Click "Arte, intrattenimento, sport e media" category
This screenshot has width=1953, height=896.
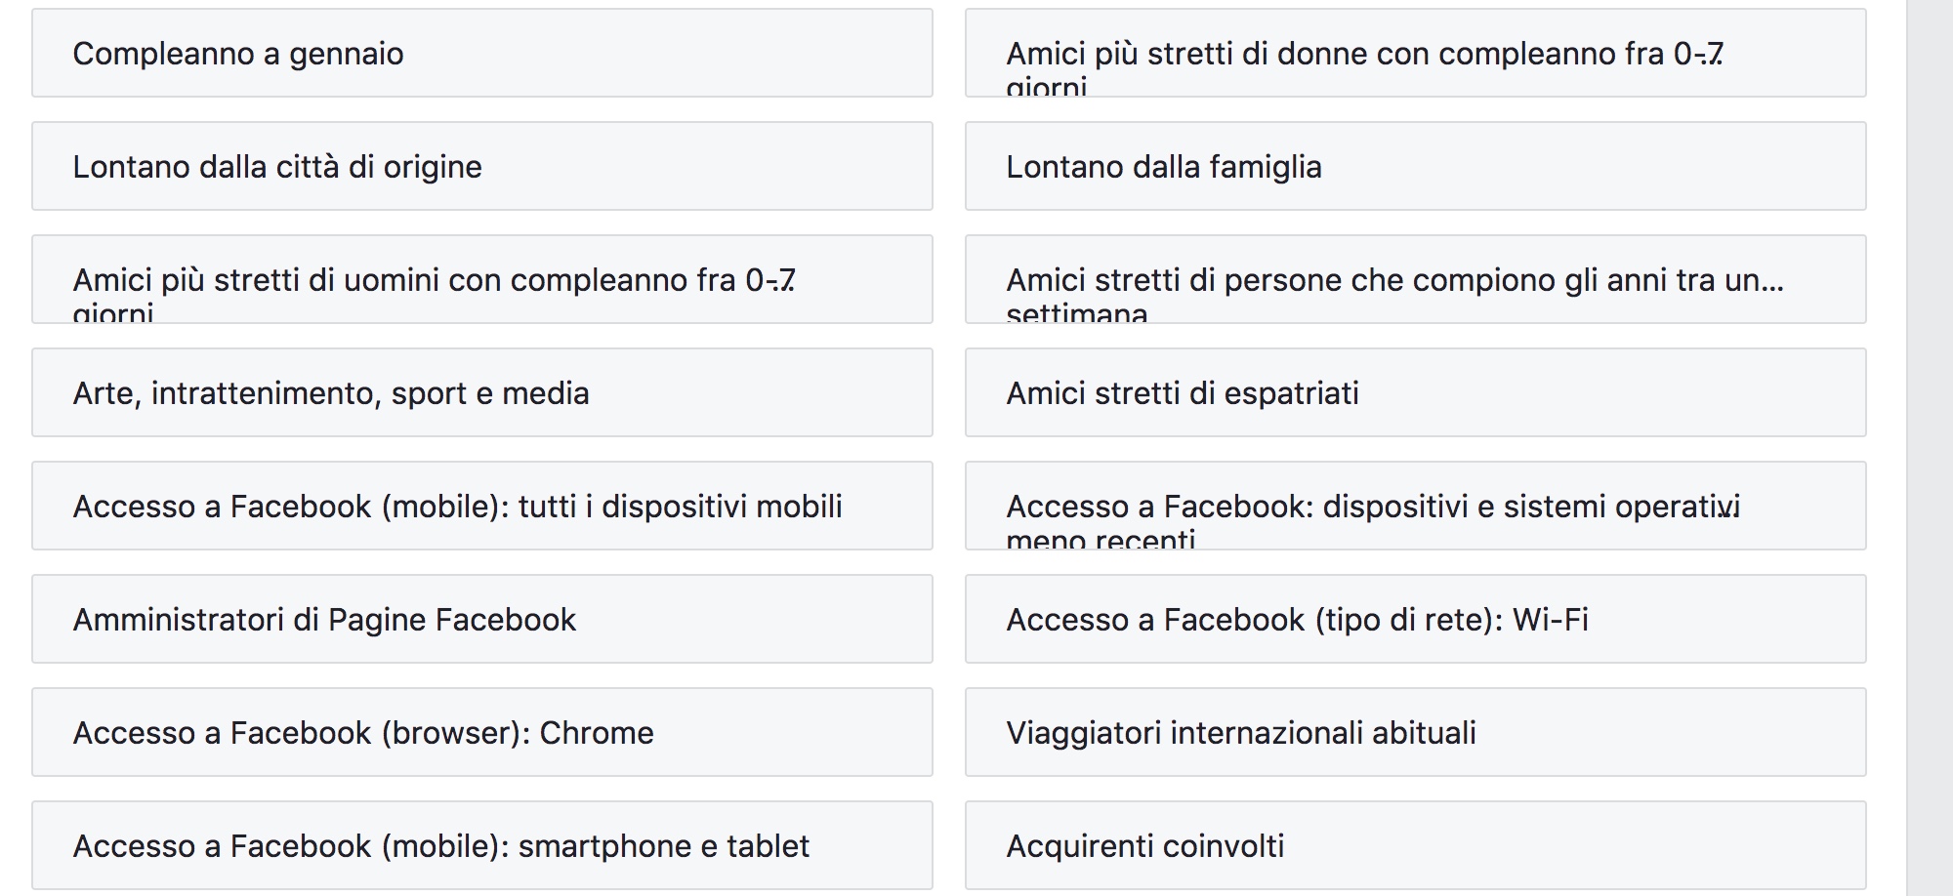pos(481,393)
